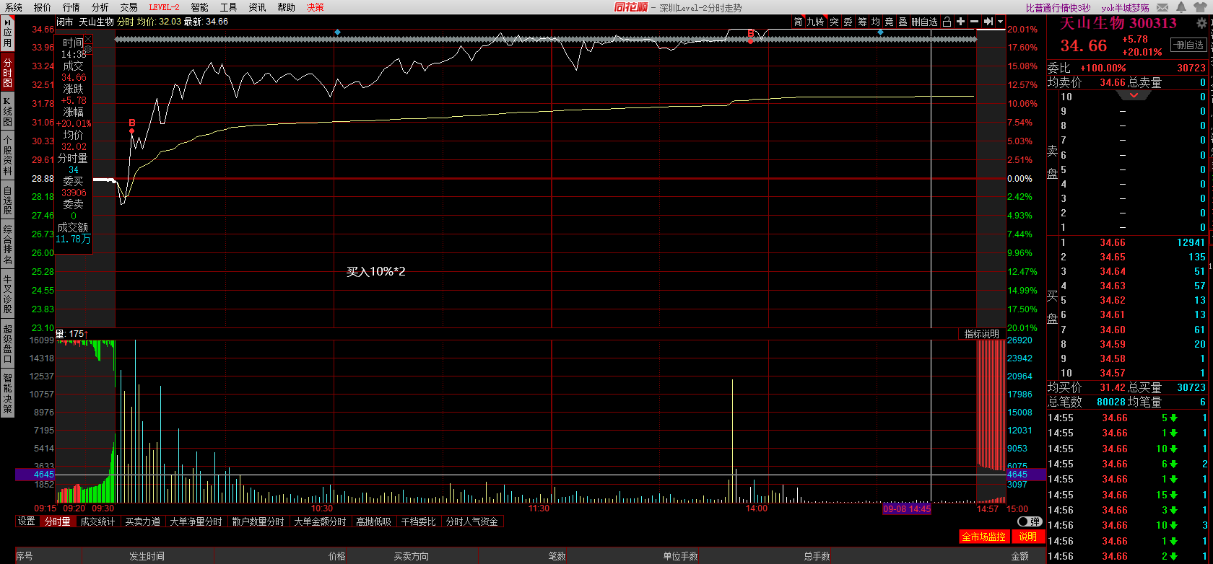Image resolution: width=1213 pixels, height=564 pixels.
Task: Click the first red B buy marker
Action: pyautogui.click(x=132, y=123)
